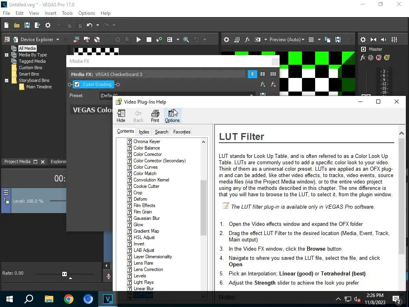Viewport: 409px width, 307px height.
Task: Click the Rate 0.00 playback rate slider handle
Action: [64, 274]
